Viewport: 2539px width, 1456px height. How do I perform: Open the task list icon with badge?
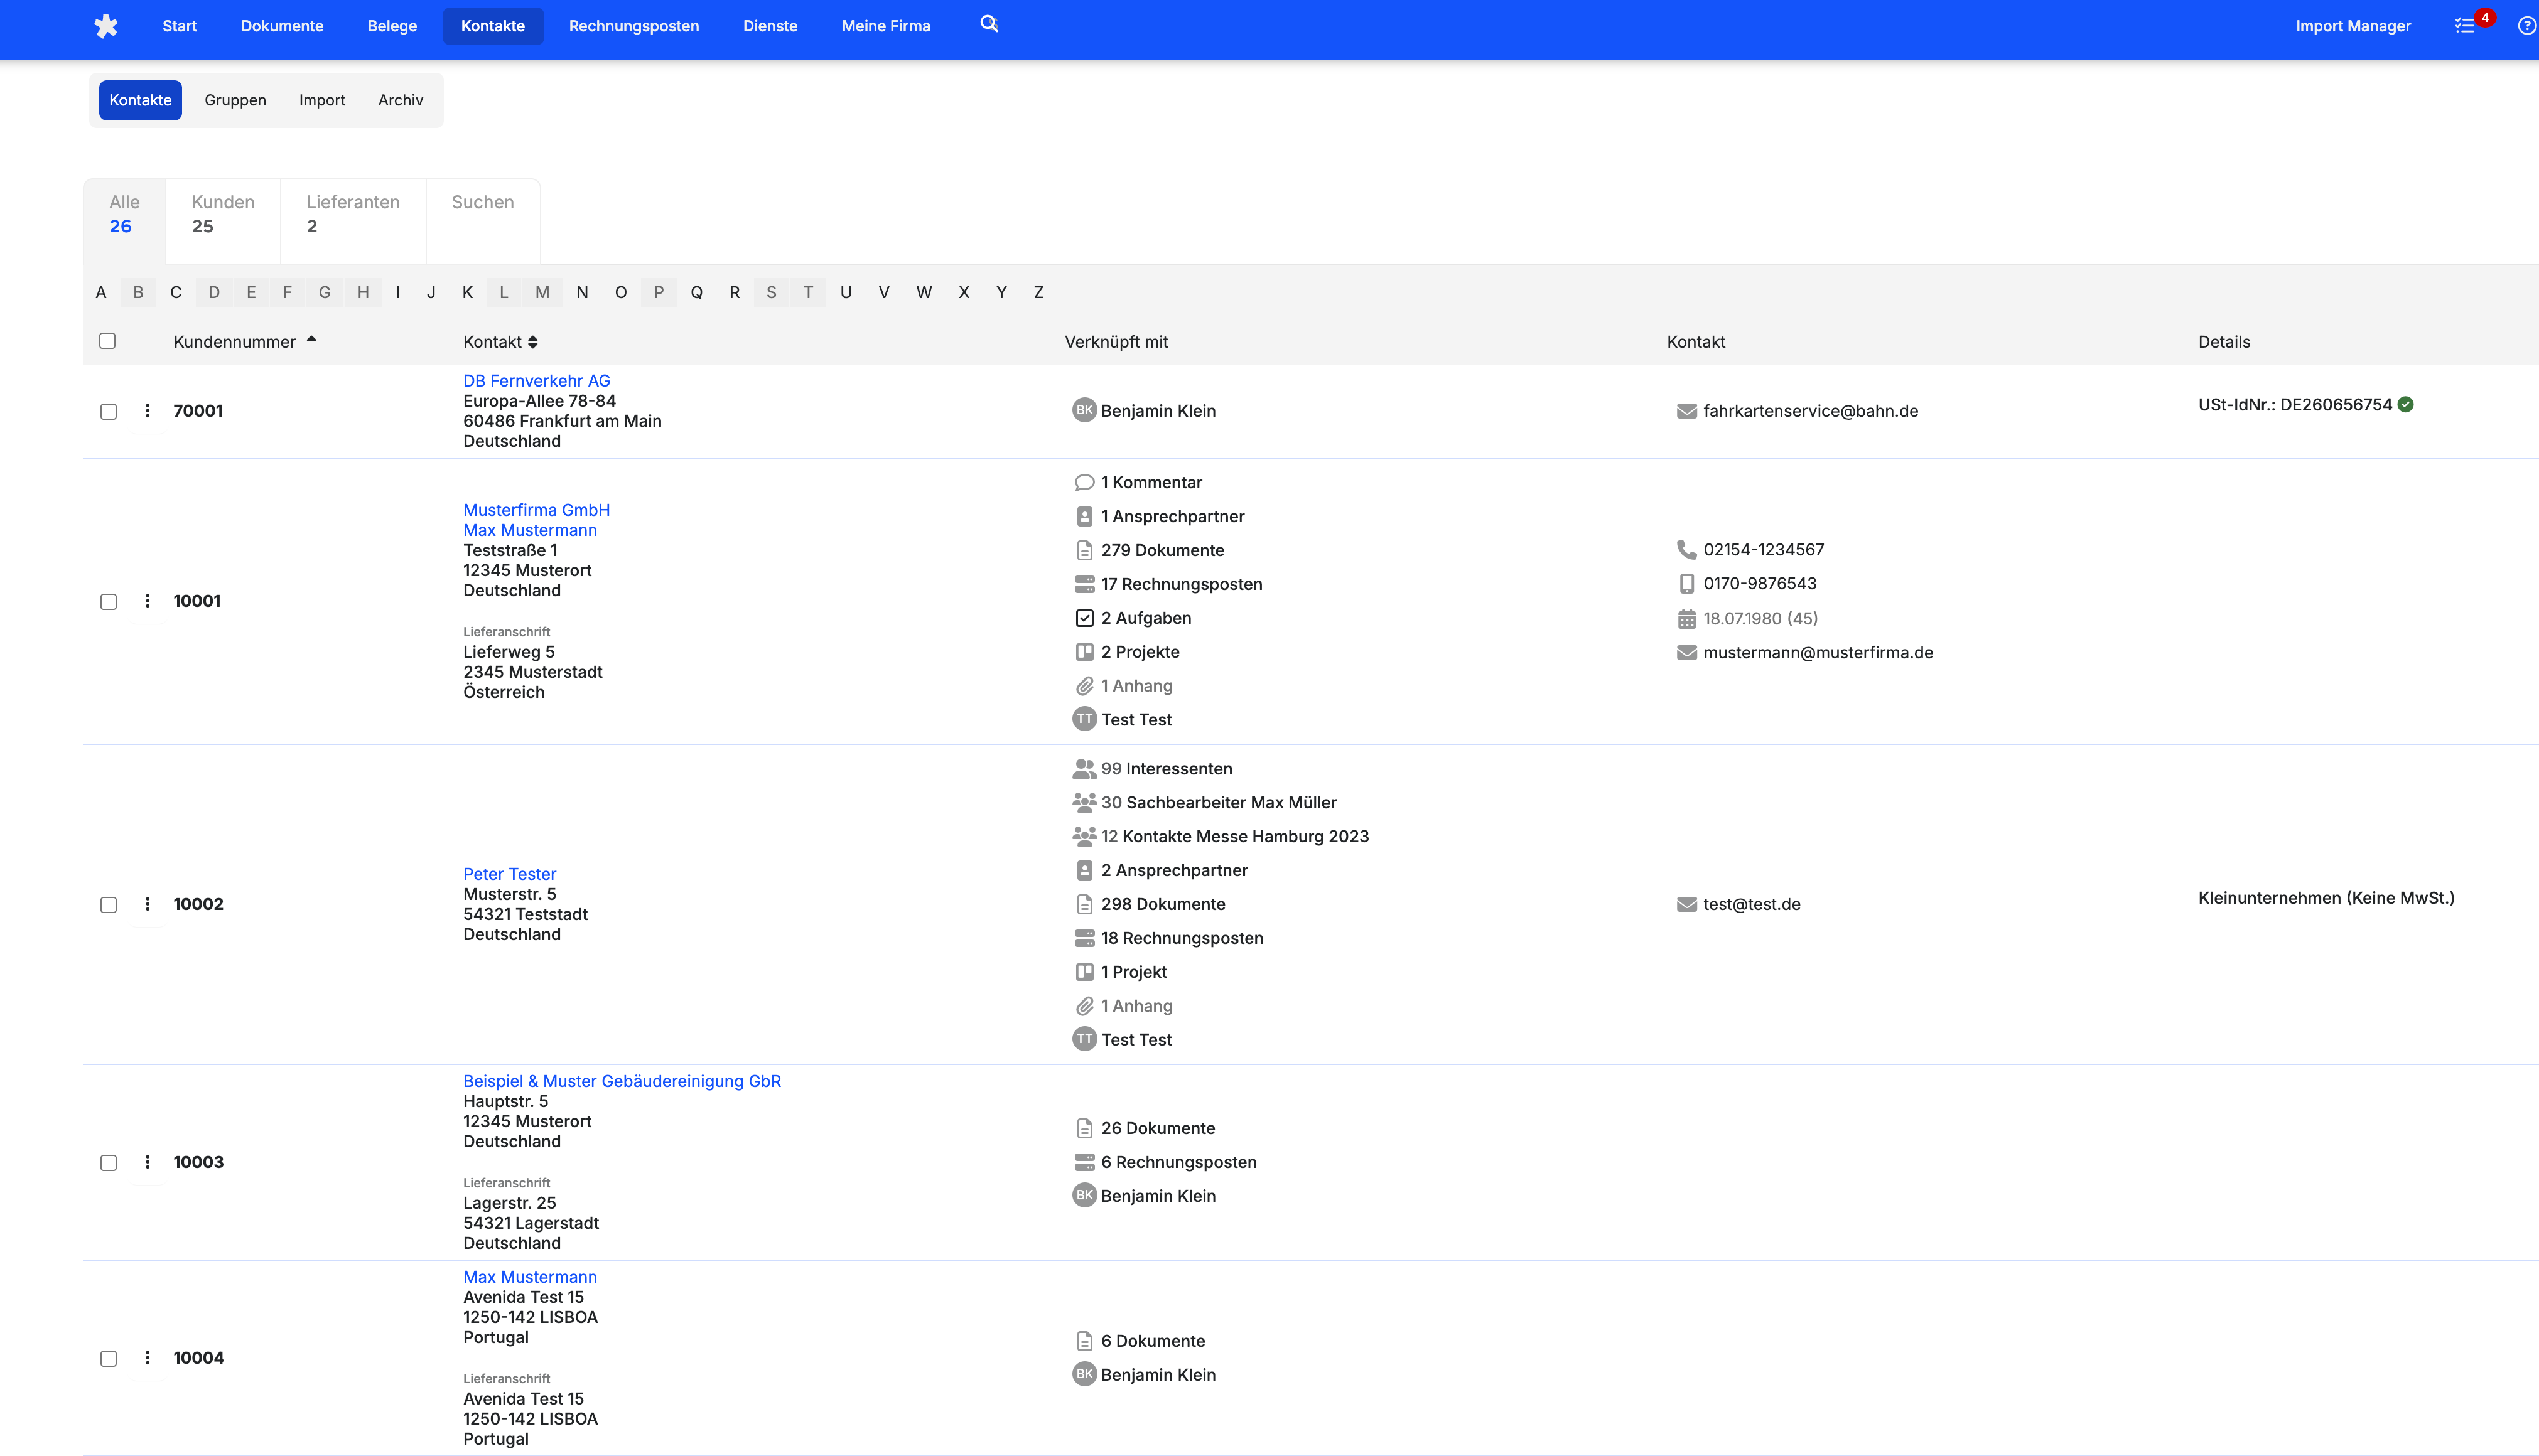tap(2466, 26)
